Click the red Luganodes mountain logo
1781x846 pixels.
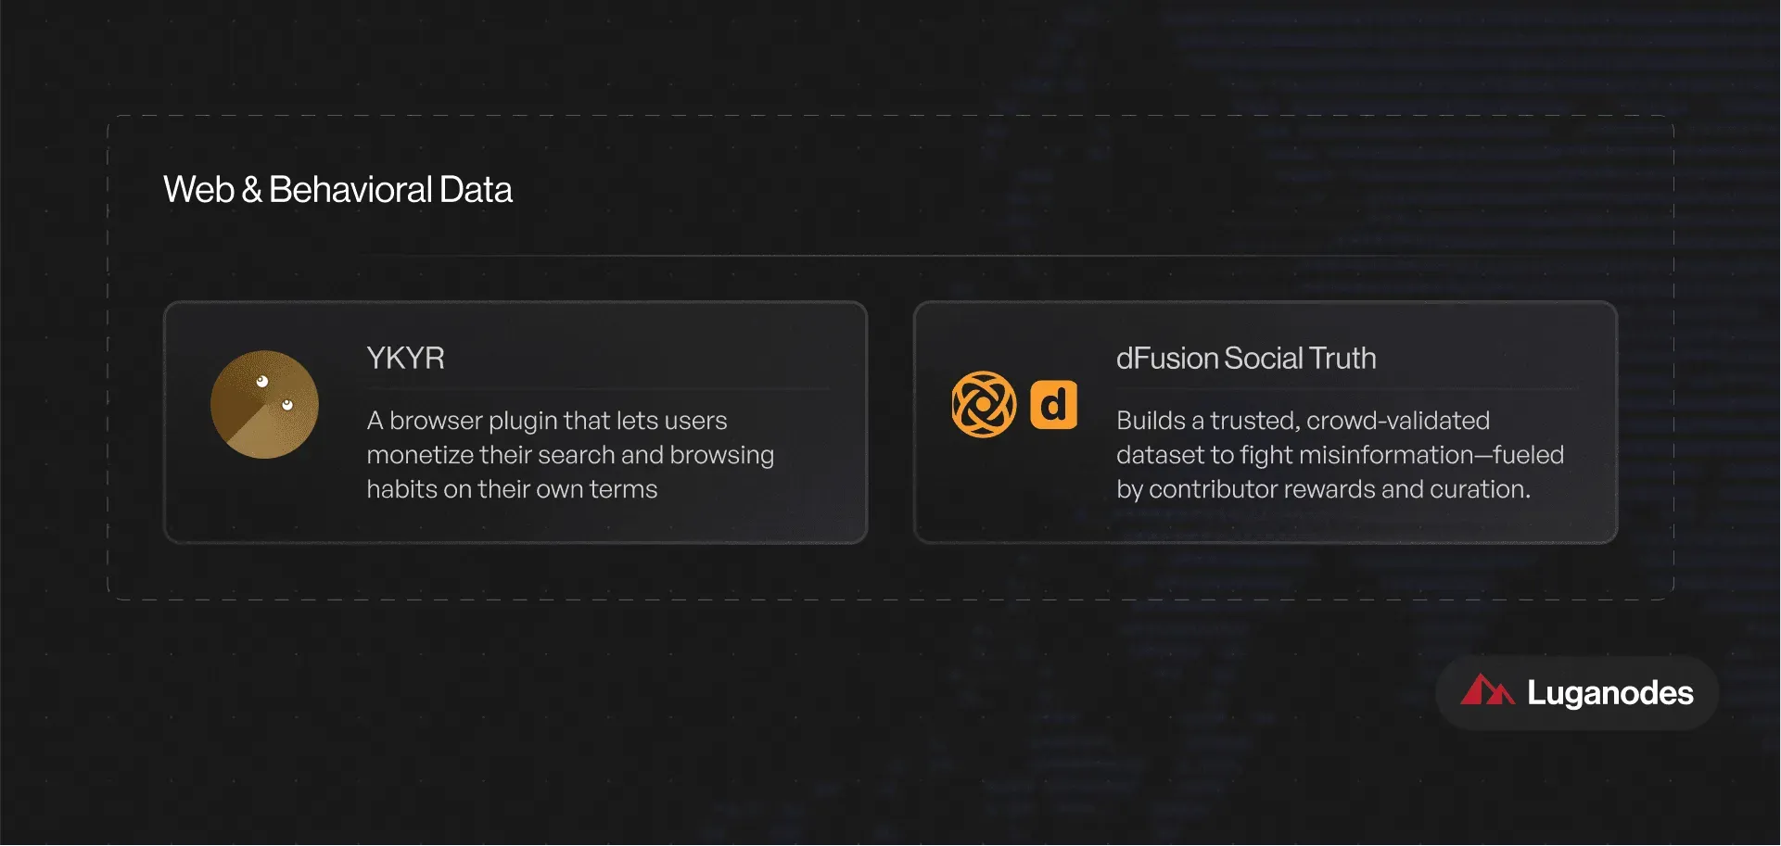pos(1487,690)
